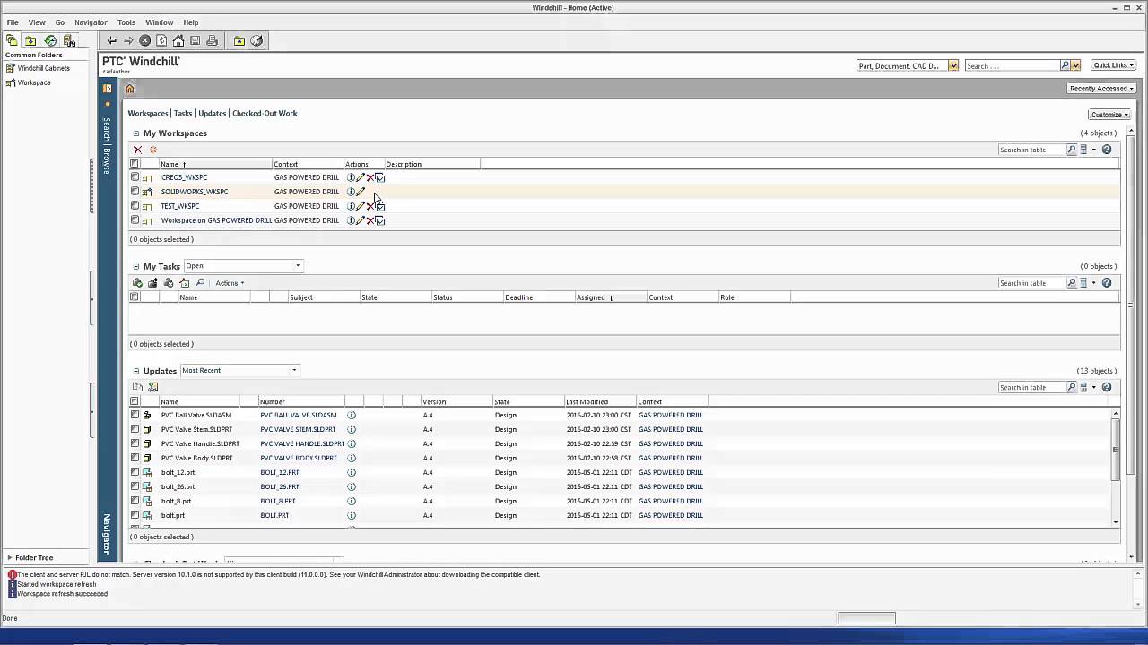Click the Forward arrow in browser toolbar
The height and width of the screenshot is (645, 1148).
click(128, 40)
